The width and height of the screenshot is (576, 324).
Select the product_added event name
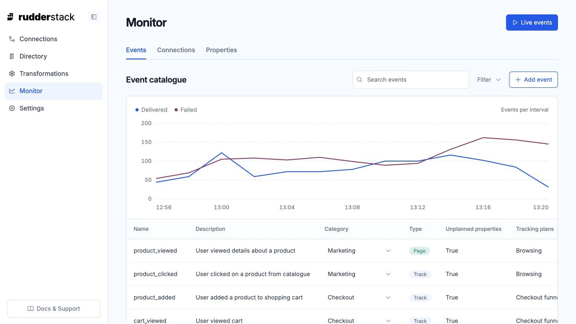(154, 297)
